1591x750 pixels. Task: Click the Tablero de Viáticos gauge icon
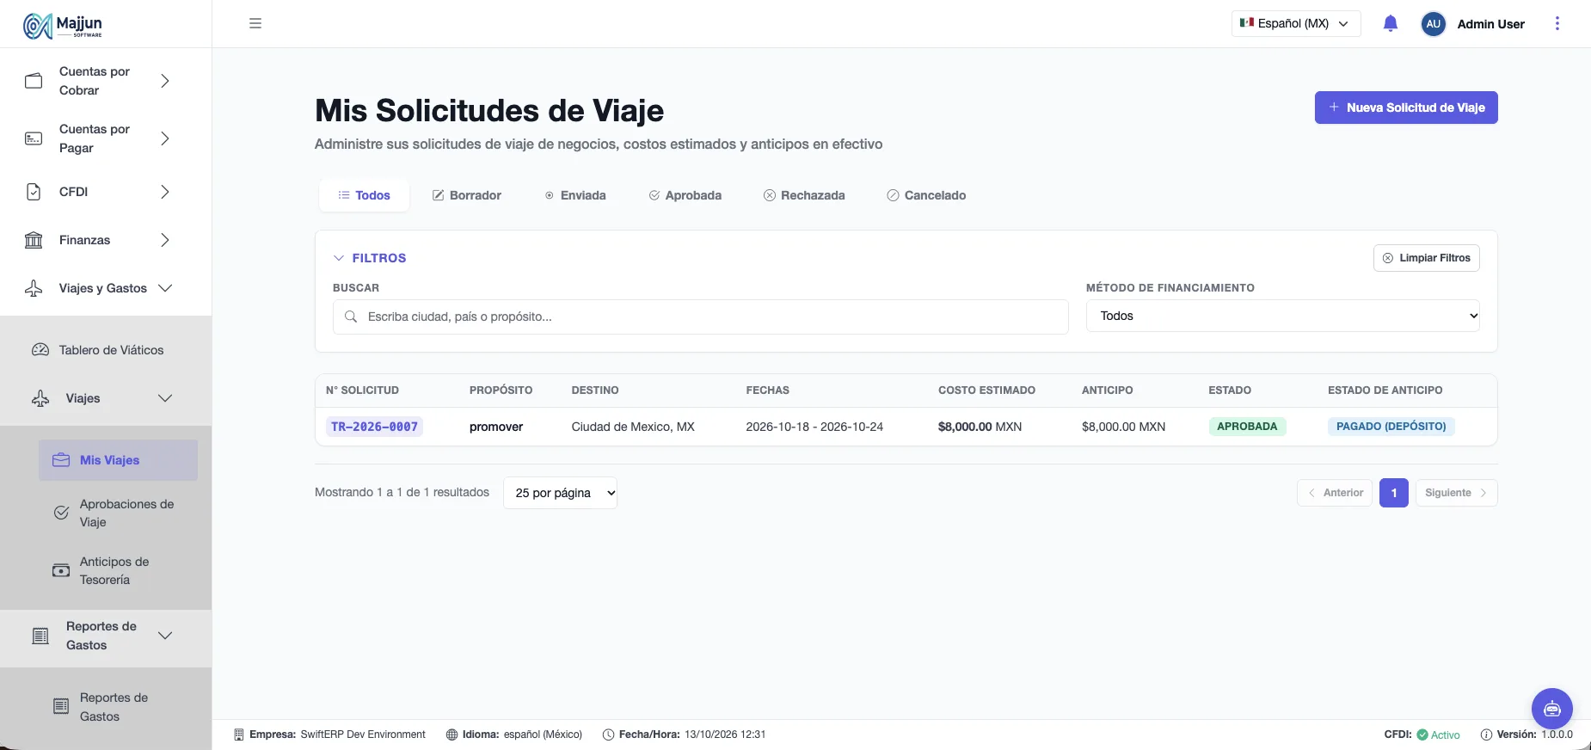(x=40, y=350)
